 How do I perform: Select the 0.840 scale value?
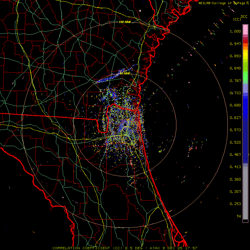click(x=235, y=68)
